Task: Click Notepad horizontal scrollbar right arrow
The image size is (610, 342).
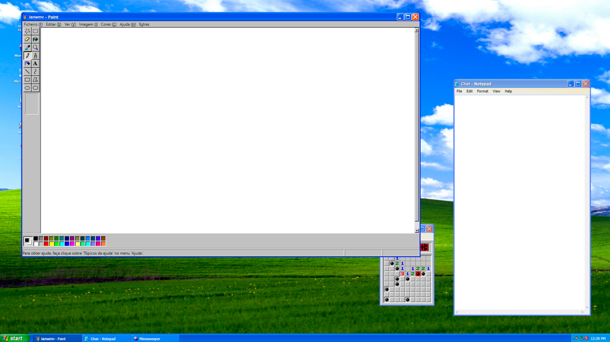Action: (582, 312)
